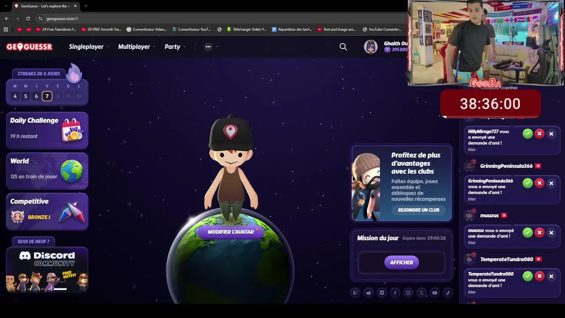Open the Facebook social icon
This screenshot has width=565, height=318.
pyautogui.click(x=395, y=293)
